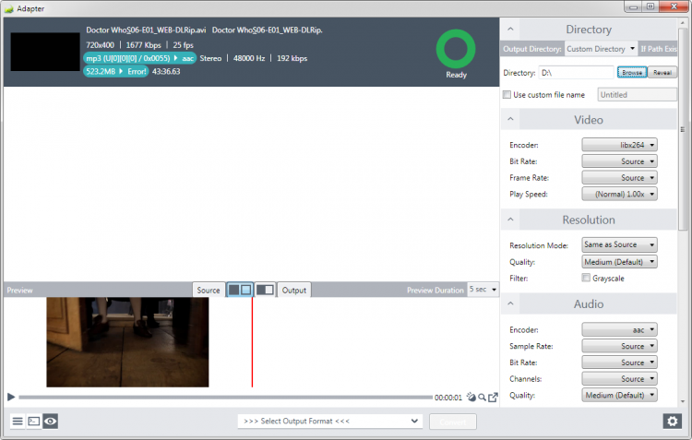Click the red split divider line in preview
Viewport: 692px width, 440px height.
click(x=252, y=342)
